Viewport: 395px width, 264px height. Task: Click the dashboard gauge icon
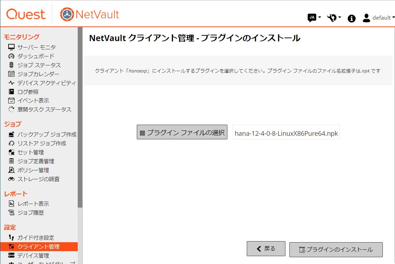tap(11, 56)
